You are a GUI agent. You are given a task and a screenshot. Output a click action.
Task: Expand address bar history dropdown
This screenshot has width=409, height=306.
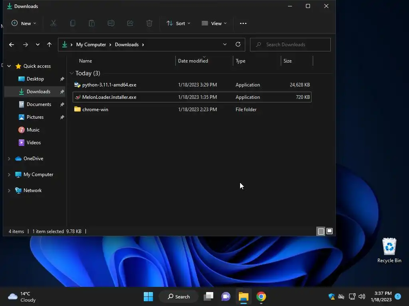(225, 45)
